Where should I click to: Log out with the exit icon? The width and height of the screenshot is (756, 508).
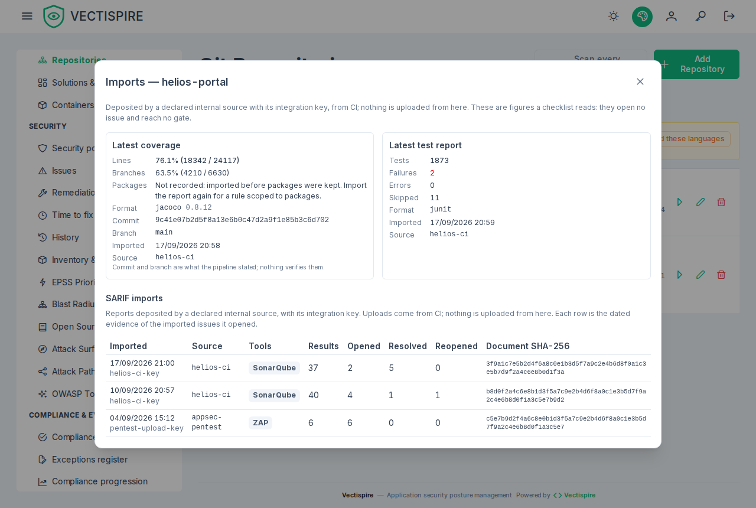[x=729, y=17]
